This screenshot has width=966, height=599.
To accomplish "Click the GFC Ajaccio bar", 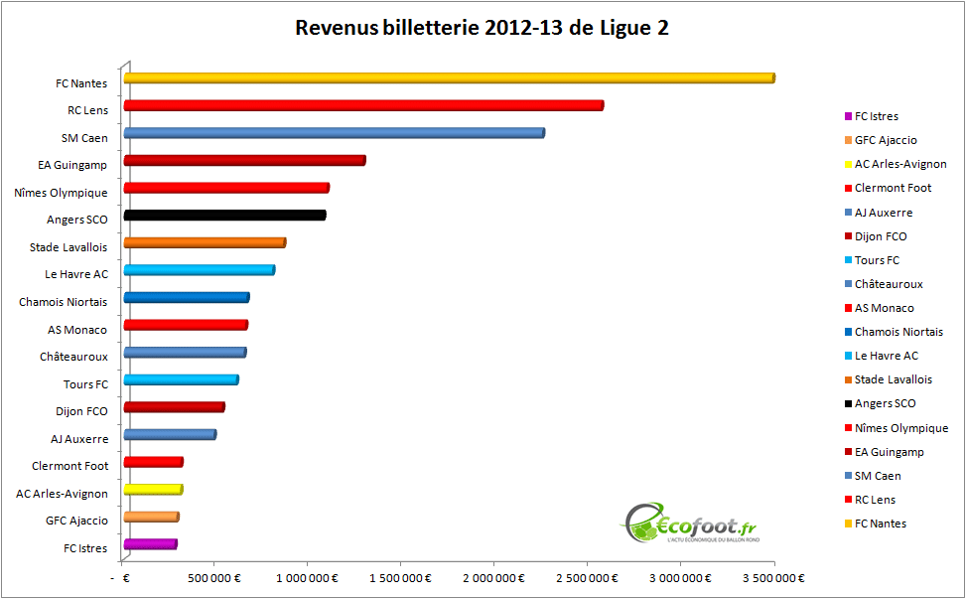I will pos(151,517).
